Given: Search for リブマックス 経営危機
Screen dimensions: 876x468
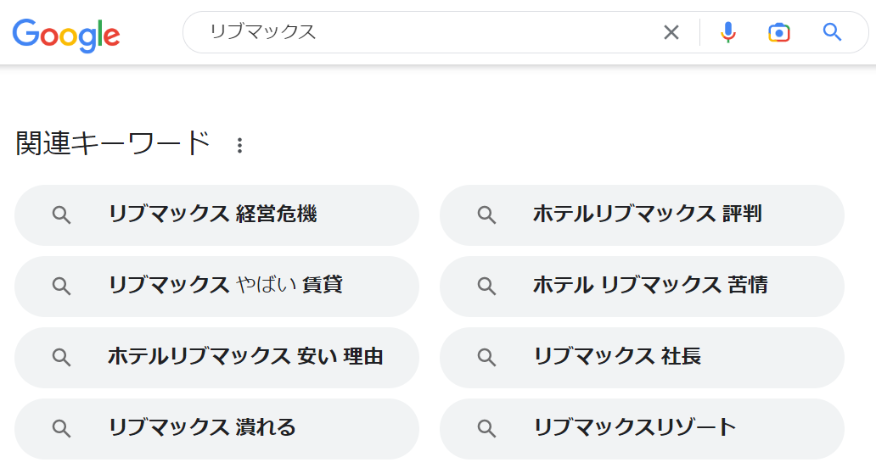Looking at the screenshot, I should (x=212, y=214).
